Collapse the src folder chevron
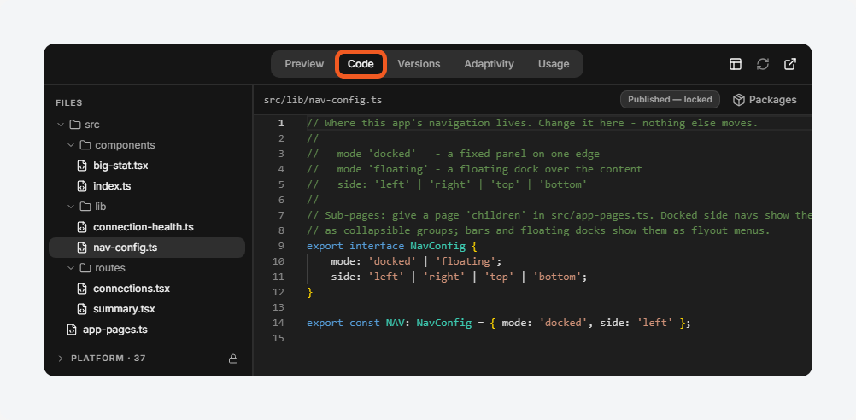 pos(61,125)
